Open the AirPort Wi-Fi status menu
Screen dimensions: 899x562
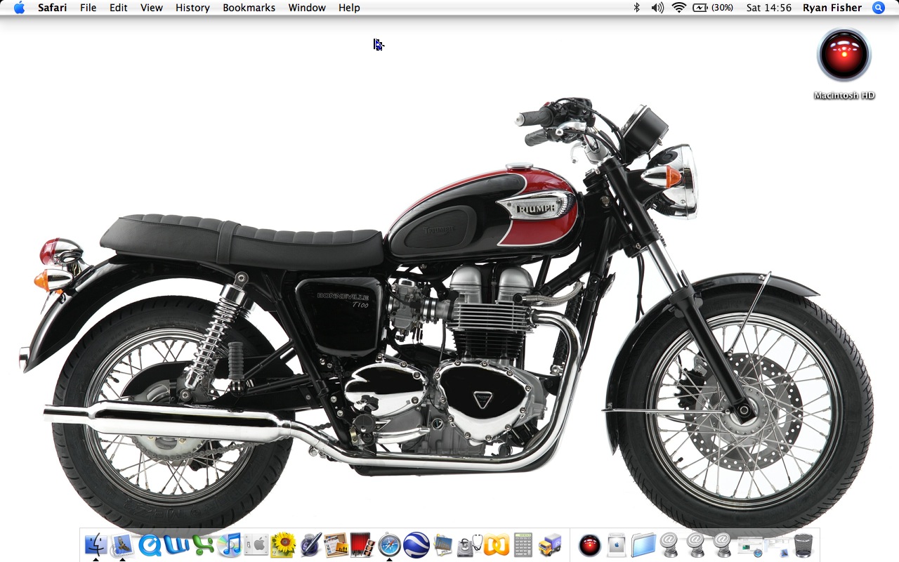[x=678, y=8]
